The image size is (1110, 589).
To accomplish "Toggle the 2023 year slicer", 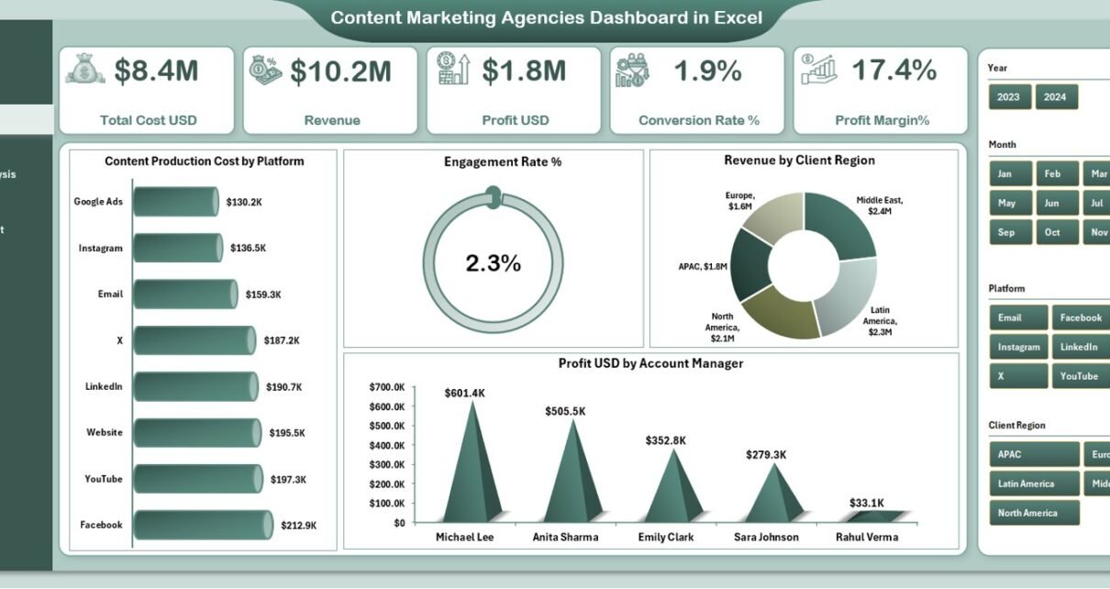I will pyautogui.click(x=1009, y=97).
